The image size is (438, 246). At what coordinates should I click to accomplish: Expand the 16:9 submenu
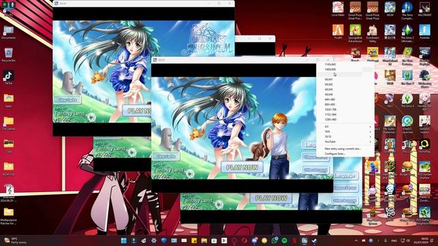(x=345, y=132)
